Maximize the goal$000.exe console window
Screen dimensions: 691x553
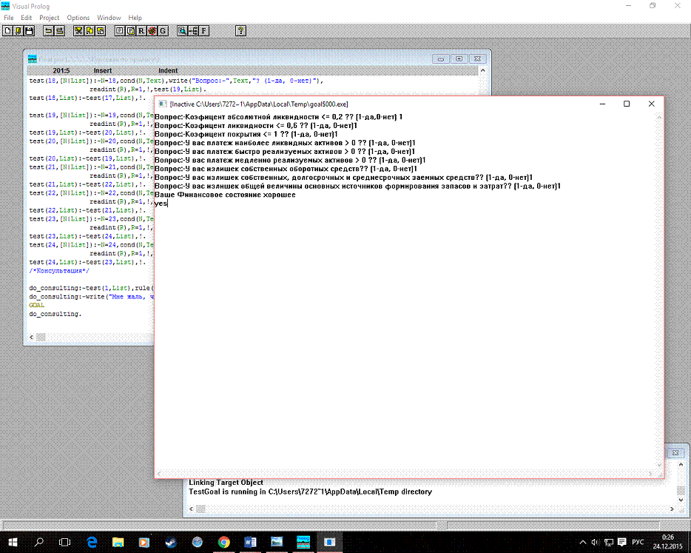pos(627,104)
